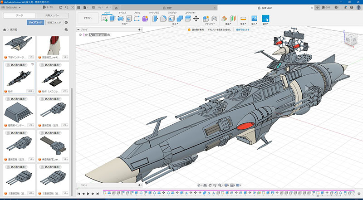
Task: Click the Select tool icon
Action: [265, 19]
